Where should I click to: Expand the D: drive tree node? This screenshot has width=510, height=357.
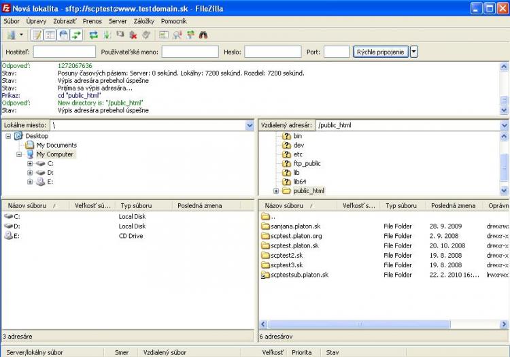click(30, 173)
